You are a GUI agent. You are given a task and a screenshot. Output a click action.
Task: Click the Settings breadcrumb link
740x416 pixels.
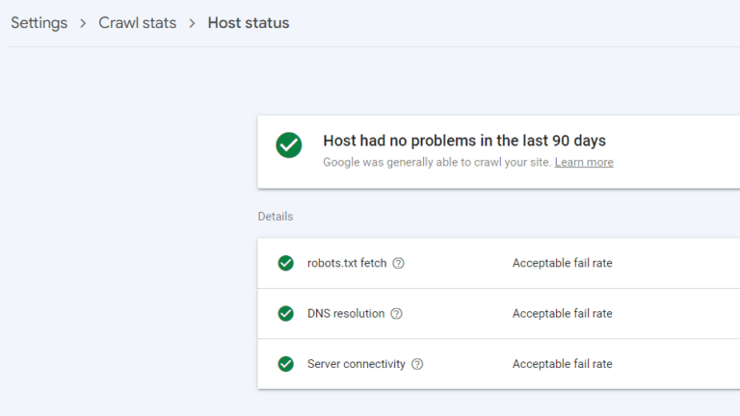pos(39,23)
